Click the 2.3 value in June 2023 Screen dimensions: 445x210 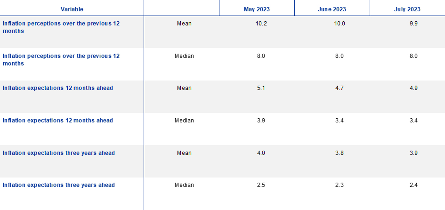point(339,185)
